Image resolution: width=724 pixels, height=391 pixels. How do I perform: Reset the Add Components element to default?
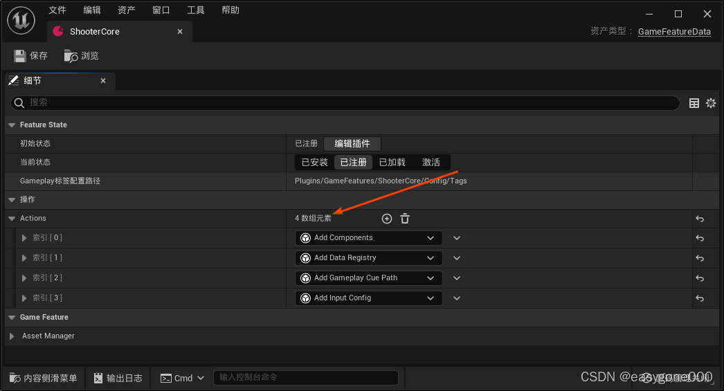(x=700, y=238)
